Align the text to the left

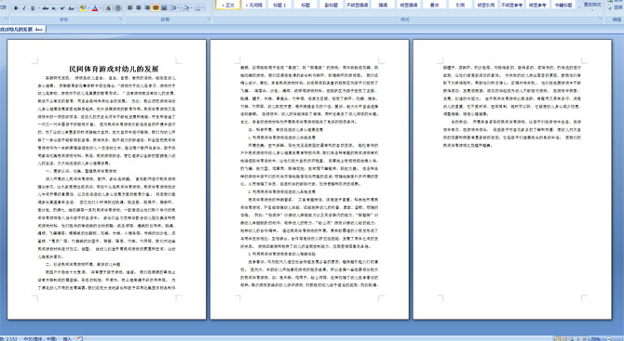130,8
